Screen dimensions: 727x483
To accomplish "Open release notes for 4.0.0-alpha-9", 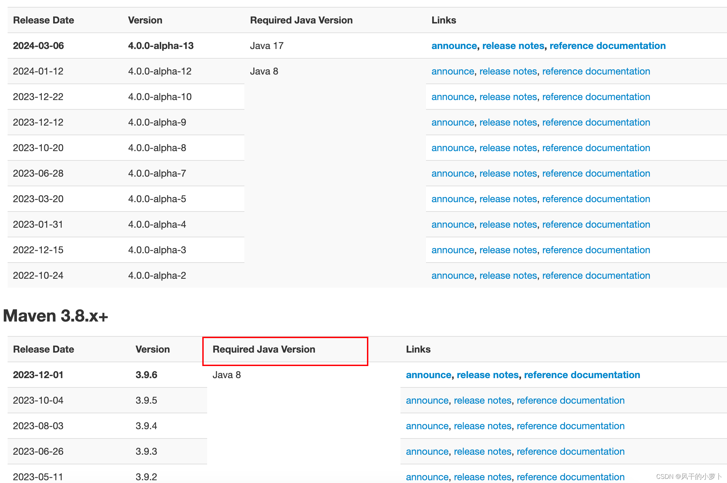I will coord(508,122).
